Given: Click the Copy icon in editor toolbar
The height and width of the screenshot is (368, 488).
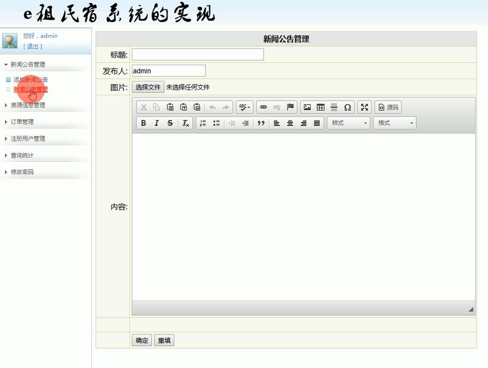Looking at the screenshot, I should pyautogui.click(x=157, y=107).
